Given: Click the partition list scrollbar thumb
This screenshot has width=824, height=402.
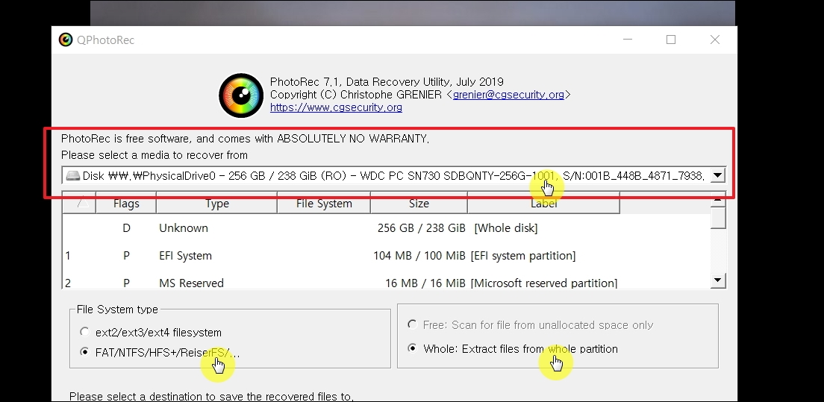Looking at the screenshot, I should [x=718, y=217].
